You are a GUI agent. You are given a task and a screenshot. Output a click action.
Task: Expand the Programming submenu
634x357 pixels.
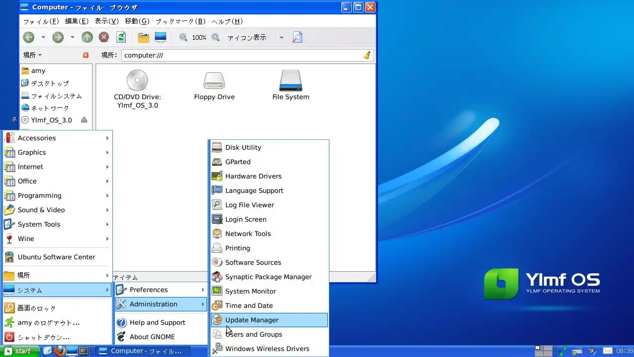click(57, 195)
